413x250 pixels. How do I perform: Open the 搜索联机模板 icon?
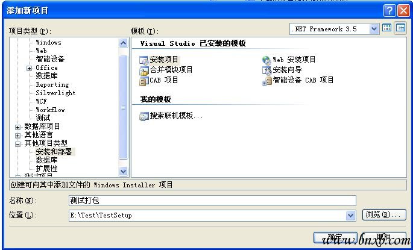pyautogui.click(x=144, y=116)
